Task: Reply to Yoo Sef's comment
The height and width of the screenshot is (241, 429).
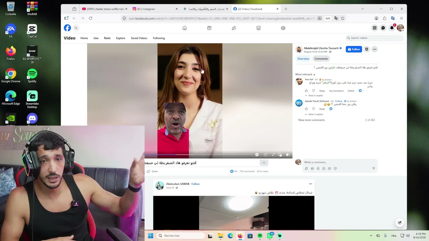Action: point(322,91)
